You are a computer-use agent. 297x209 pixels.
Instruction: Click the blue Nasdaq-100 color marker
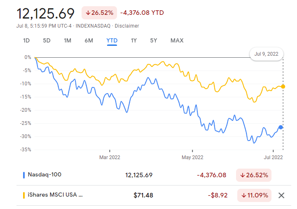24,175
